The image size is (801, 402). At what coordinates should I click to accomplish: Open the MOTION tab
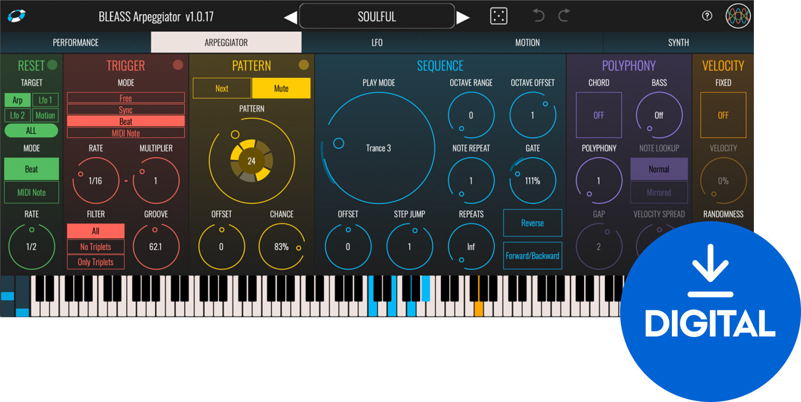(x=528, y=42)
